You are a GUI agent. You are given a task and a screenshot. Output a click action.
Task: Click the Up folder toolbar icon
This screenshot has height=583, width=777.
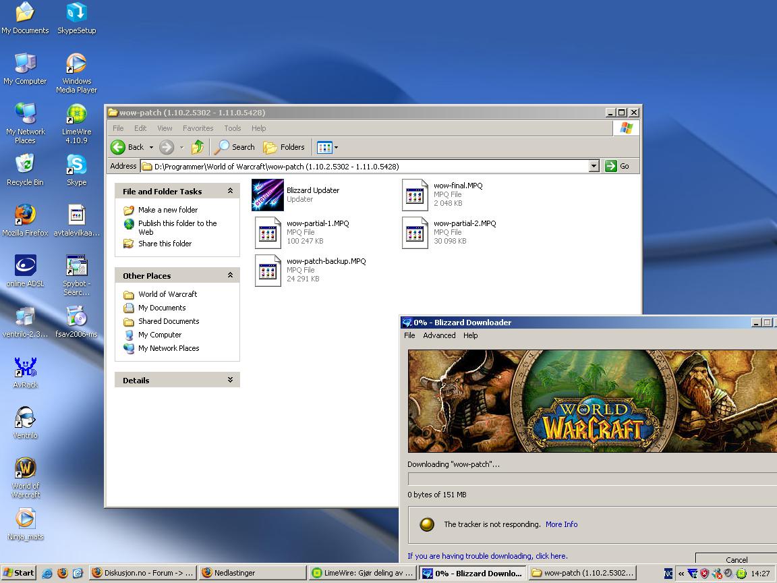tap(198, 146)
